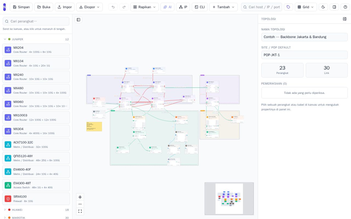
Task: Focus the Cari perangkat search field
Action: click(36, 21)
